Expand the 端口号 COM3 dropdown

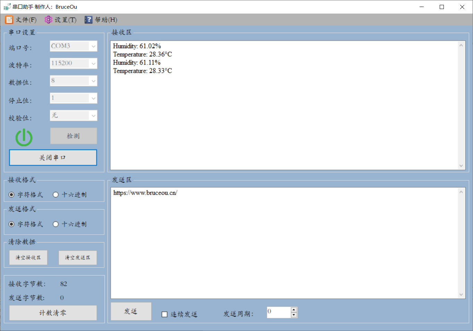pyautogui.click(x=93, y=46)
